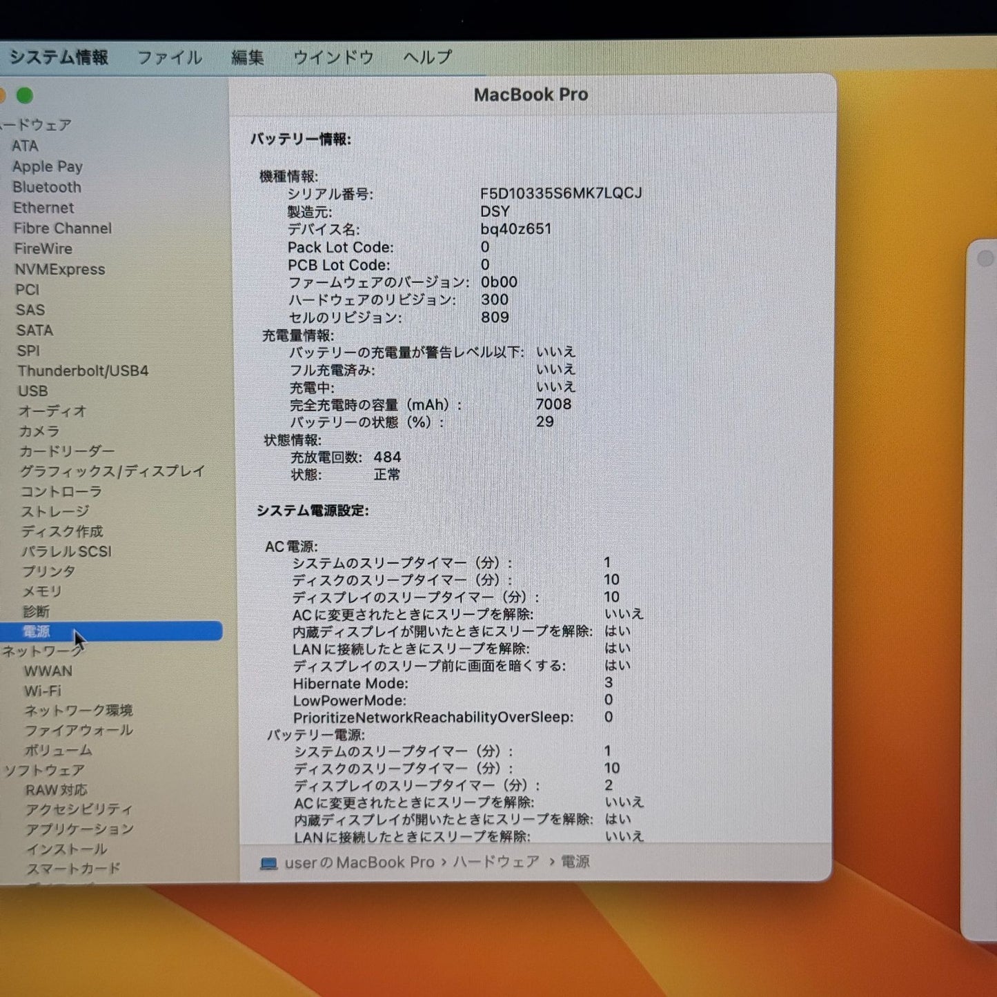Viewport: 997px width, 997px height.
Task: Select アプリケーション in the sidebar
Action: 79,829
